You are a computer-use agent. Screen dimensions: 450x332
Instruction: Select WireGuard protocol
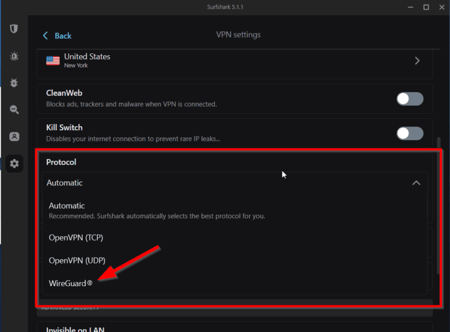235,283
